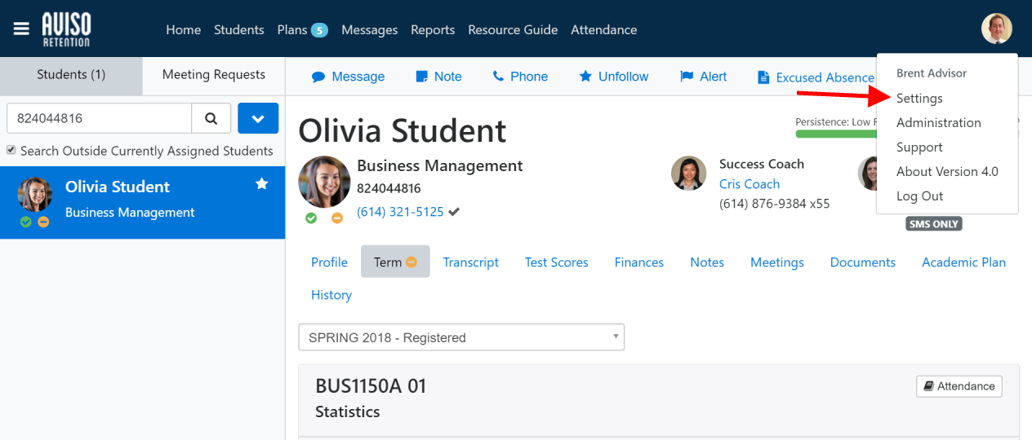Click Cris Coach's photo
The width and height of the screenshot is (1032, 440).
688,173
